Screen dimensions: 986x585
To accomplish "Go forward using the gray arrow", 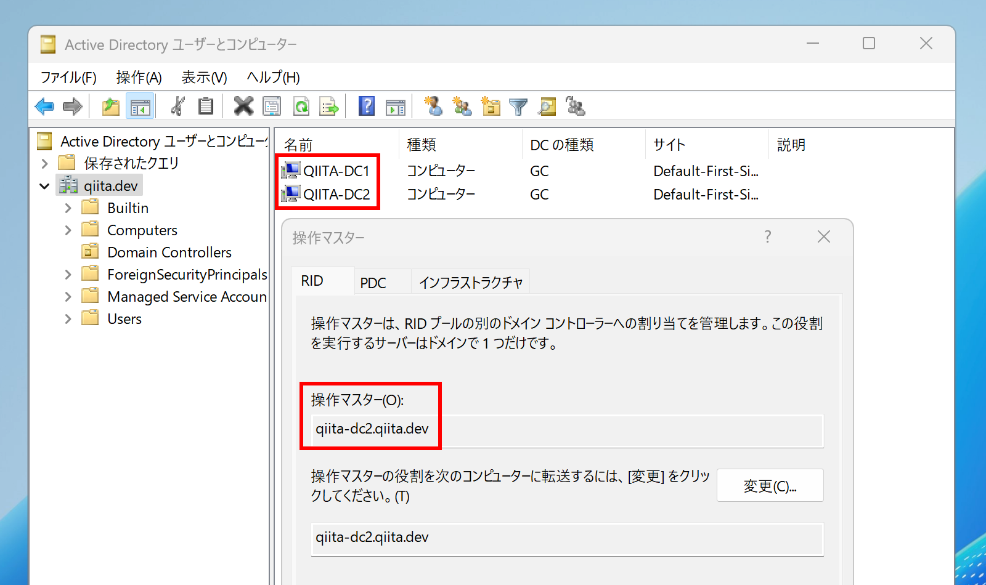I will tap(73, 107).
